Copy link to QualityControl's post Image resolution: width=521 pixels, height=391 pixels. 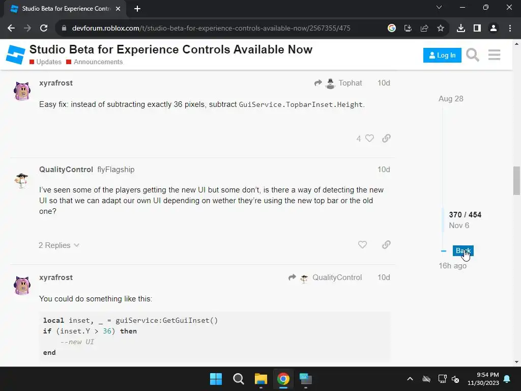386,245
